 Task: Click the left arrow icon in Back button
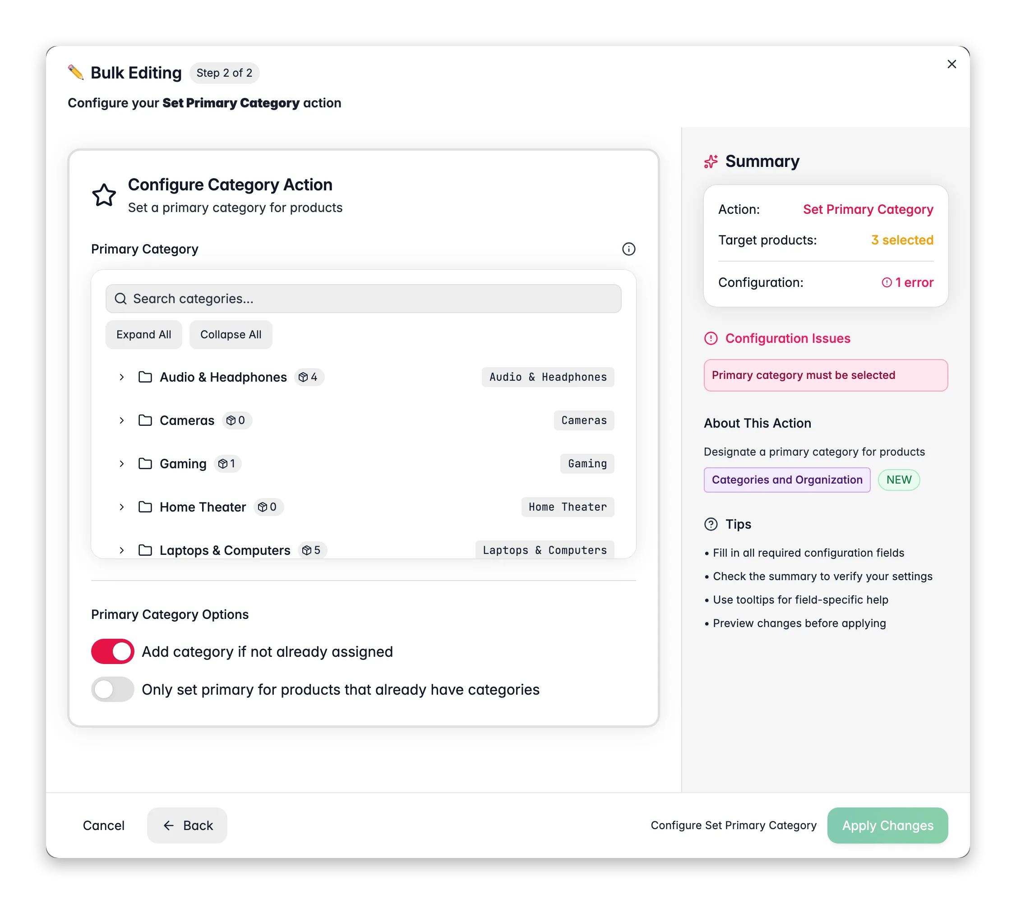coord(168,826)
